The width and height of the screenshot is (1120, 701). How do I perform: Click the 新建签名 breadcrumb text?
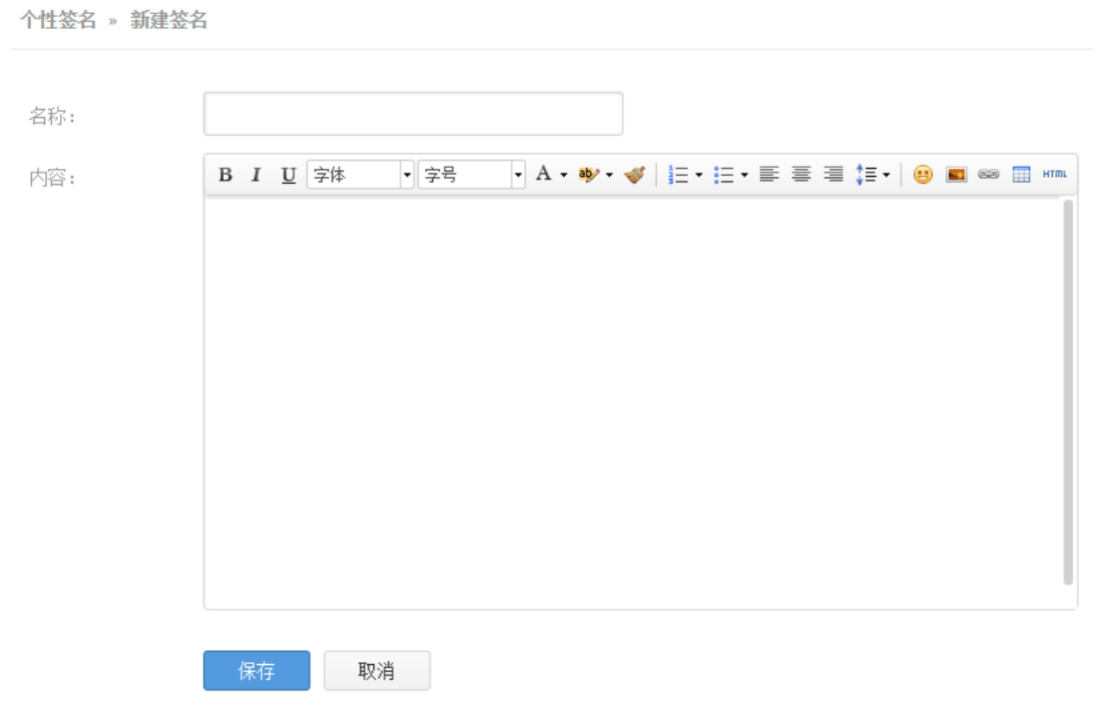[x=169, y=20]
